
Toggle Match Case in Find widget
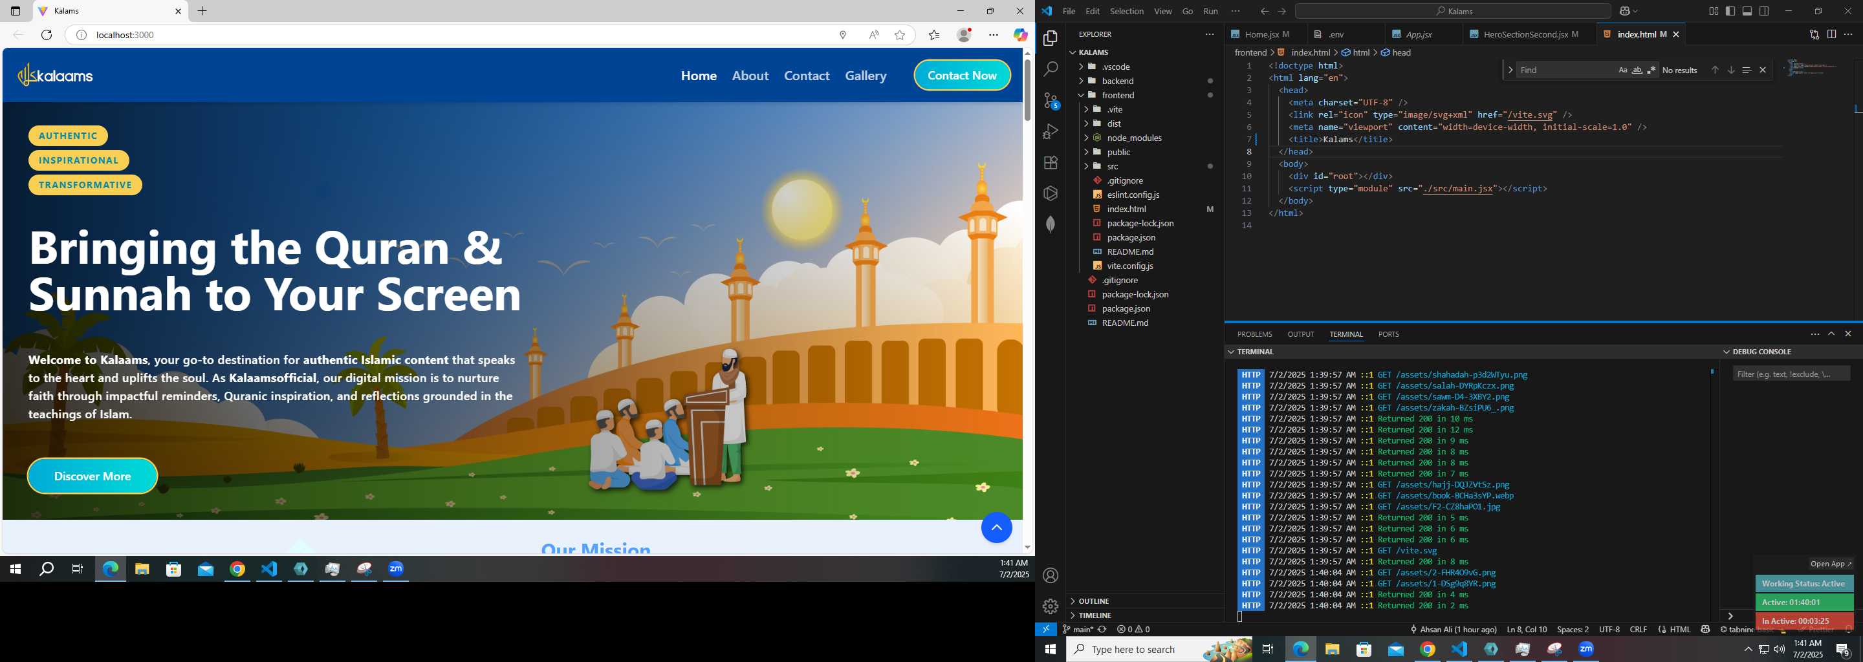1622,70
